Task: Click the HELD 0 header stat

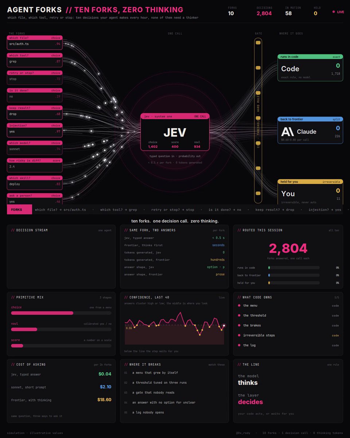Action: coord(317,12)
